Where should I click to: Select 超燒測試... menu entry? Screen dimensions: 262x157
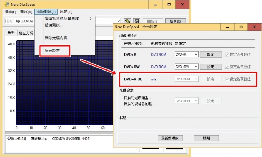click(x=64, y=25)
